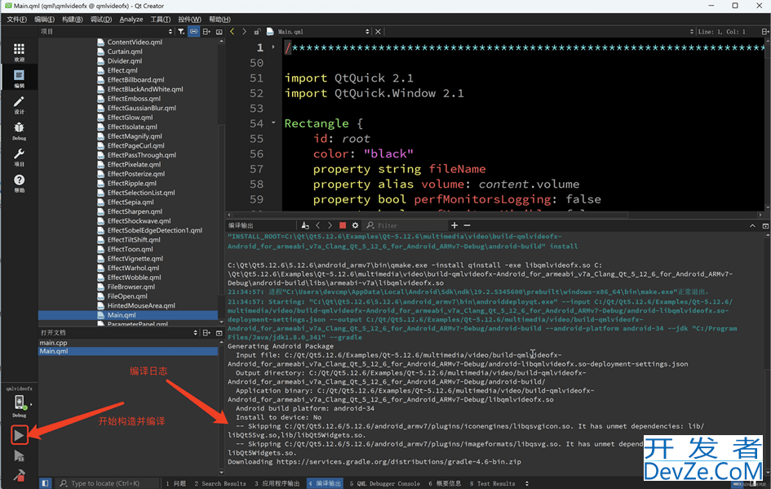Toggle synchronize with editor link icon

(x=193, y=32)
